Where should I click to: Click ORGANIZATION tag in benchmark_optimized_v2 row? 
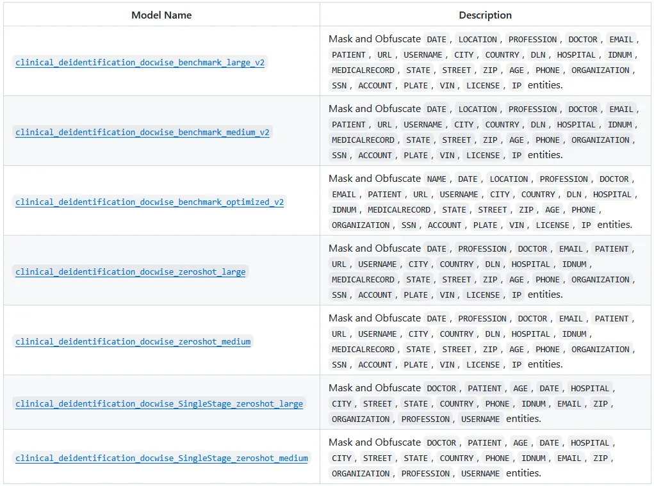tap(361, 225)
